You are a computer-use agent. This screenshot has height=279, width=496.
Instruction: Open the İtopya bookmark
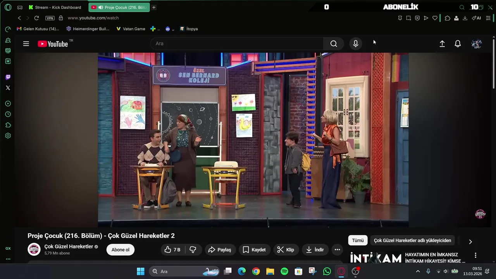(x=189, y=29)
